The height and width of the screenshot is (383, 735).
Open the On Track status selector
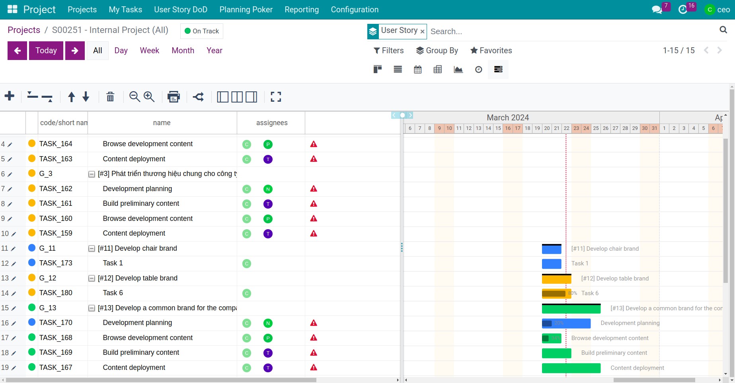pos(202,31)
